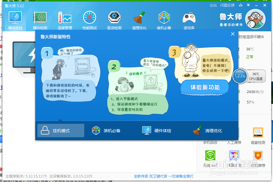Click the step 1 cartoon panel
This screenshot has width=273, height=182.
point(70,74)
